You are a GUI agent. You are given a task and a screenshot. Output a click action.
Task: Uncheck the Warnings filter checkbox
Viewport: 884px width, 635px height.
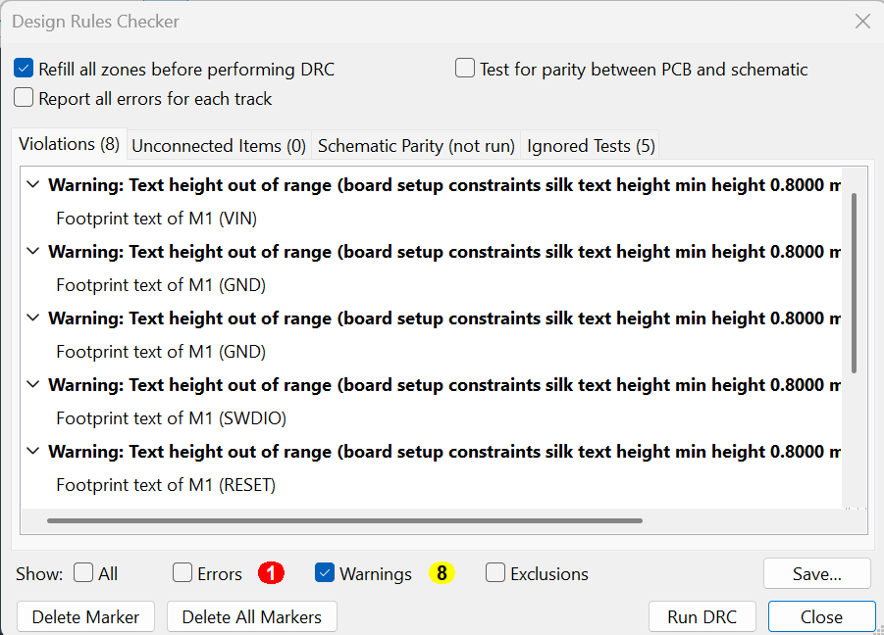(326, 573)
